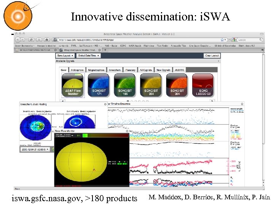
Task: Switch to the New Cygnets tab
Action: (163, 70)
